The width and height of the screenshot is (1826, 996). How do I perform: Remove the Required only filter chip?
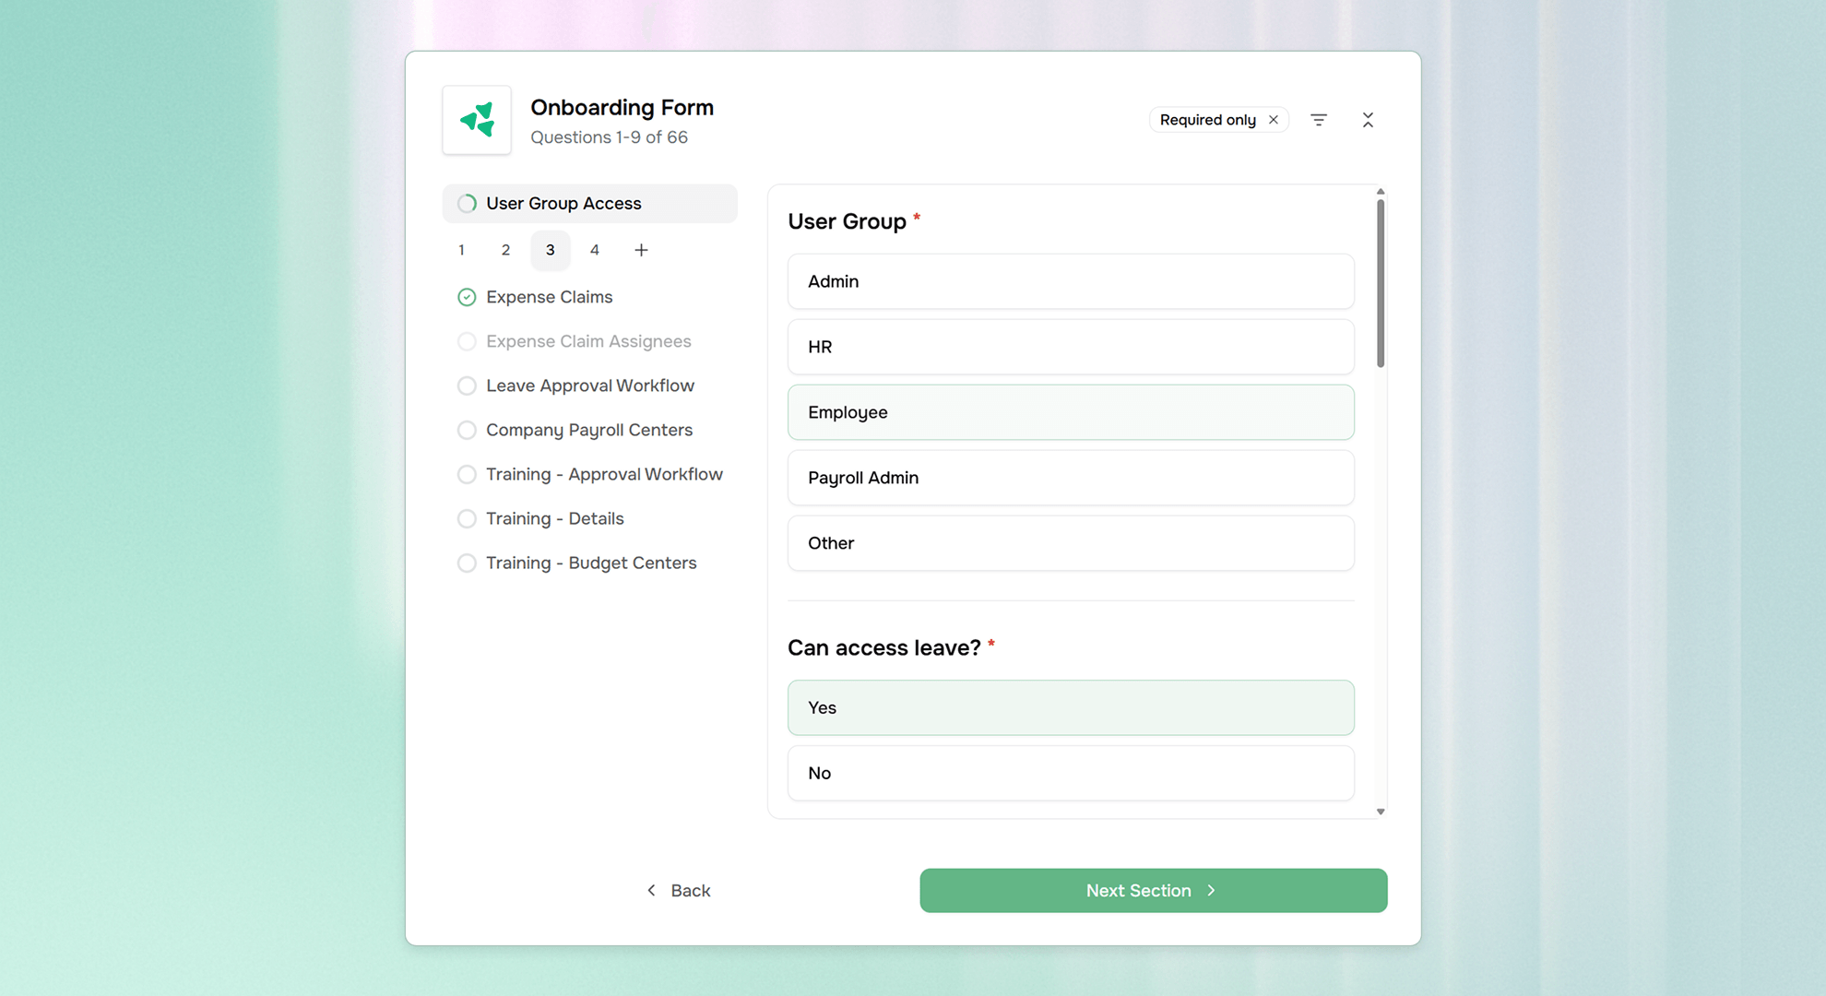click(1273, 119)
